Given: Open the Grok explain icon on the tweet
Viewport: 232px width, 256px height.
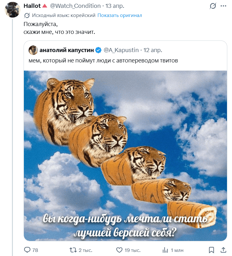Looking at the screenshot, I should click(x=213, y=6).
